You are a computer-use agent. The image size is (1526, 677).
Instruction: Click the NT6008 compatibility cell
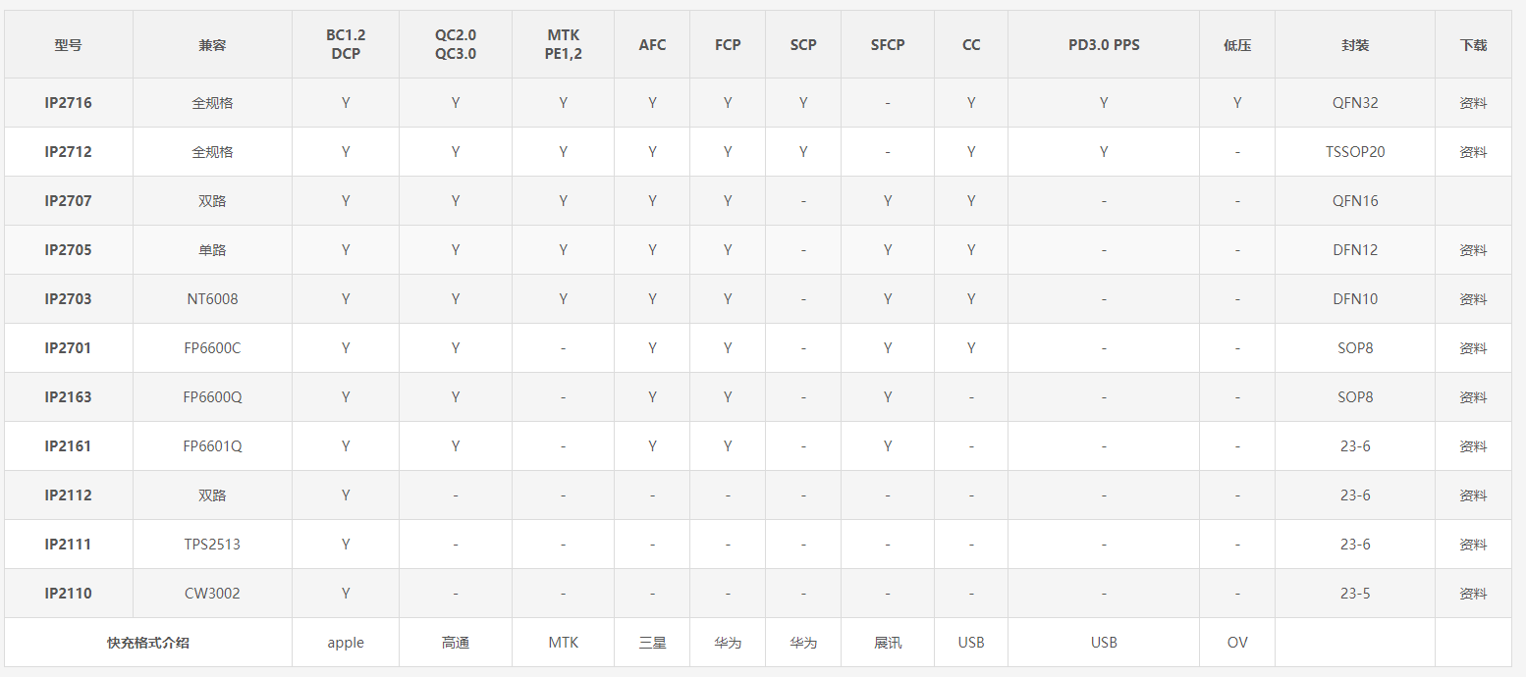coord(212,299)
